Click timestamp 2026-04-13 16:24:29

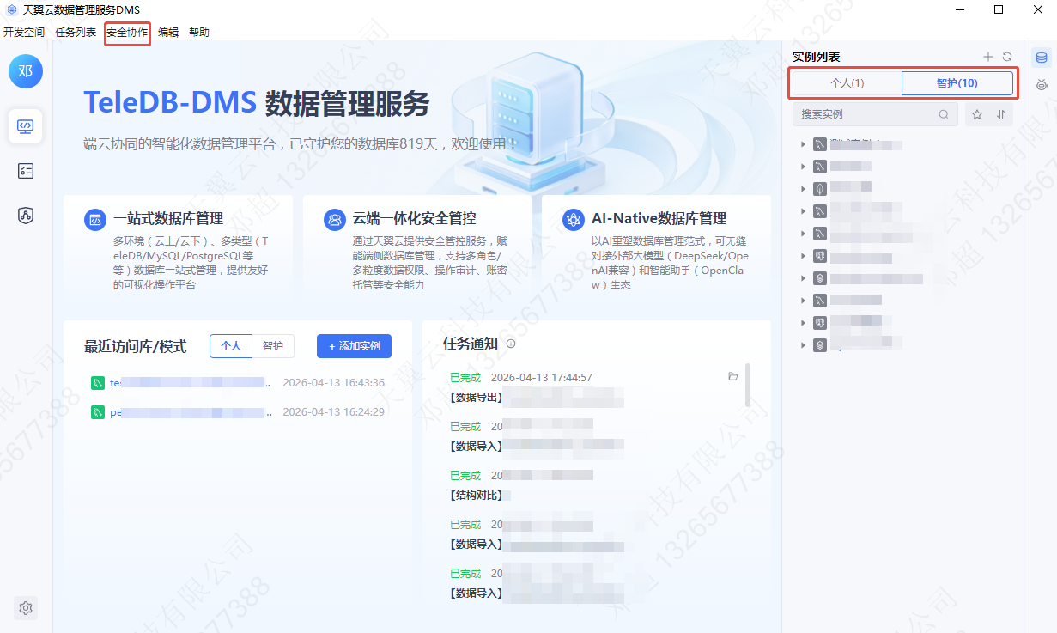(x=334, y=412)
